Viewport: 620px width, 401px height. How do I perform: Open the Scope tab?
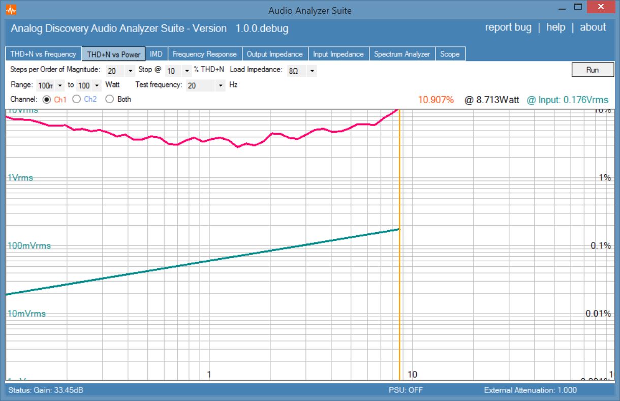click(x=450, y=54)
